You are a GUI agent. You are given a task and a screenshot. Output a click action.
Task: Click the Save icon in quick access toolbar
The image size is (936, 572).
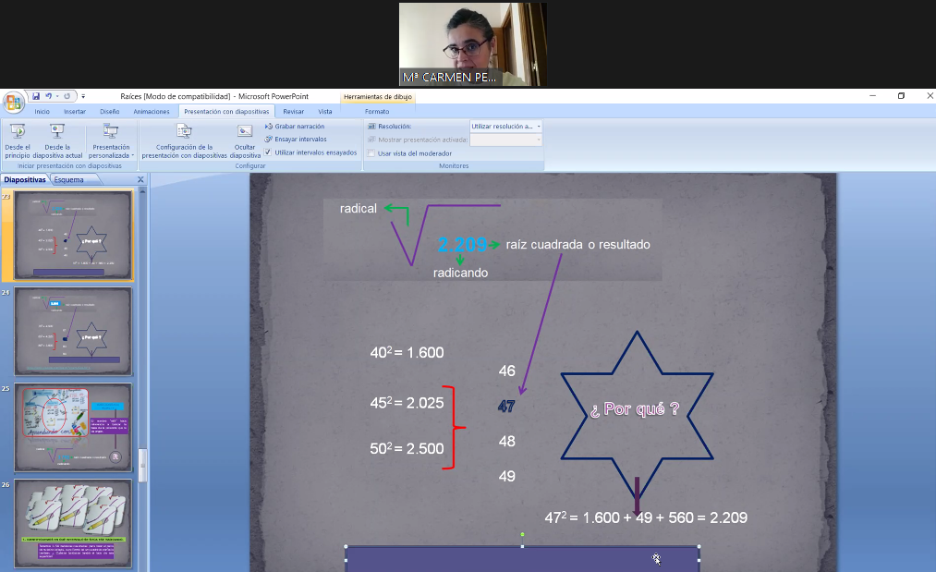(36, 96)
